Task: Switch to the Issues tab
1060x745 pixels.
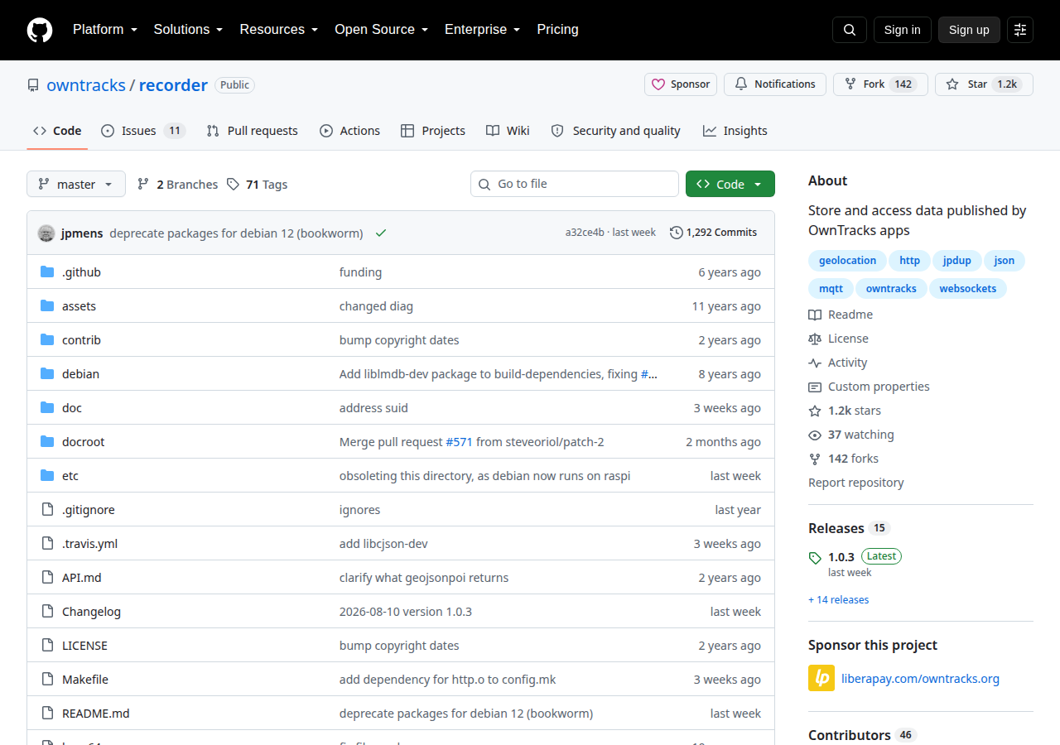Action: click(143, 131)
